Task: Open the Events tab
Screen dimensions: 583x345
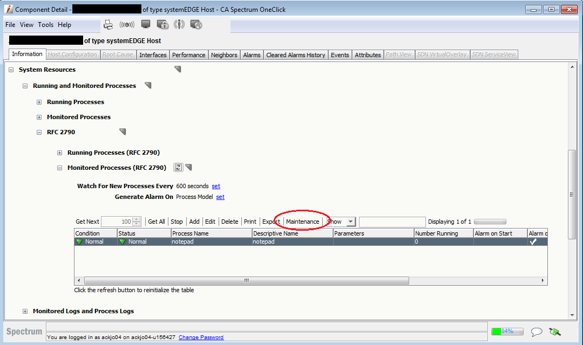Action: pyautogui.click(x=340, y=54)
